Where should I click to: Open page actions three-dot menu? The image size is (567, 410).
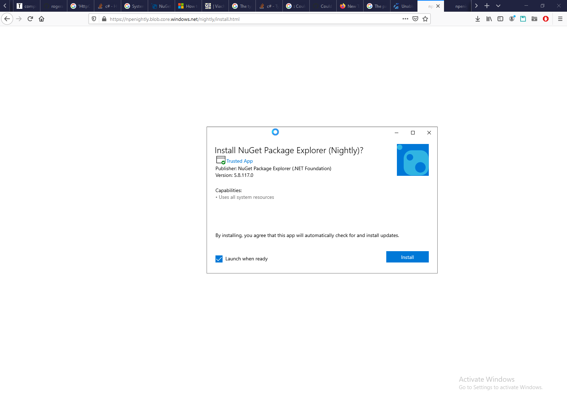click(405, 19)
